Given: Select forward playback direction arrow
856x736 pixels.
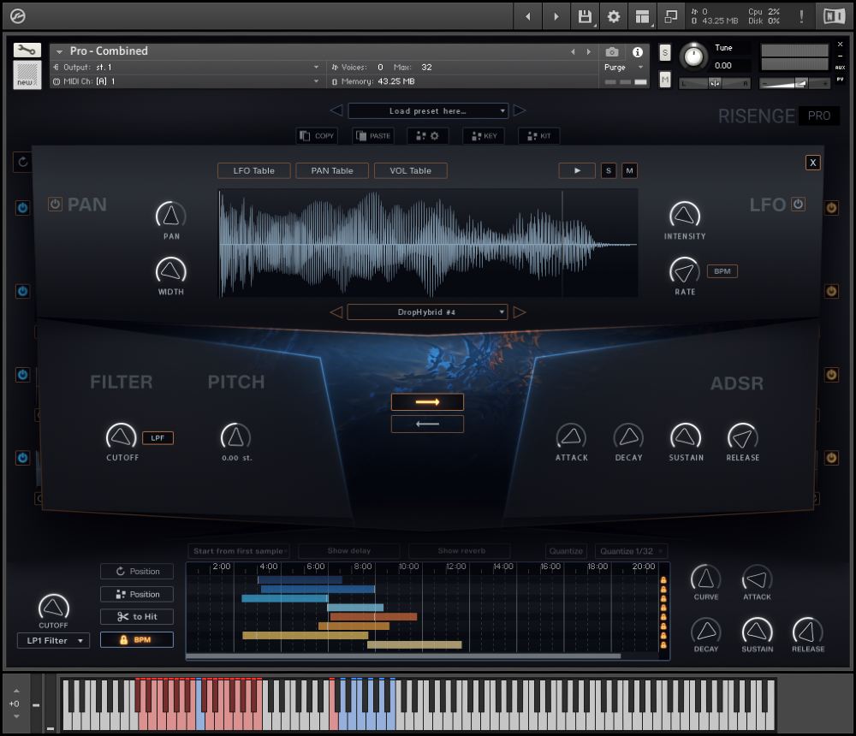Looking at the screenshot, I should [x=427, y=401].
